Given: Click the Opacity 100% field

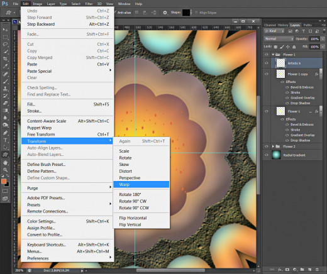Looking at the screenshot, I should [x=314, y=39].
